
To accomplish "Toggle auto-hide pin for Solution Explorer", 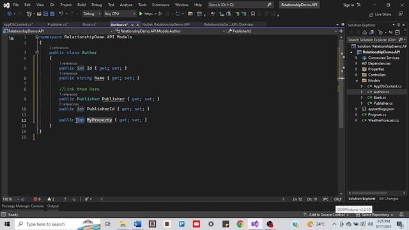I will pos(399,25).
